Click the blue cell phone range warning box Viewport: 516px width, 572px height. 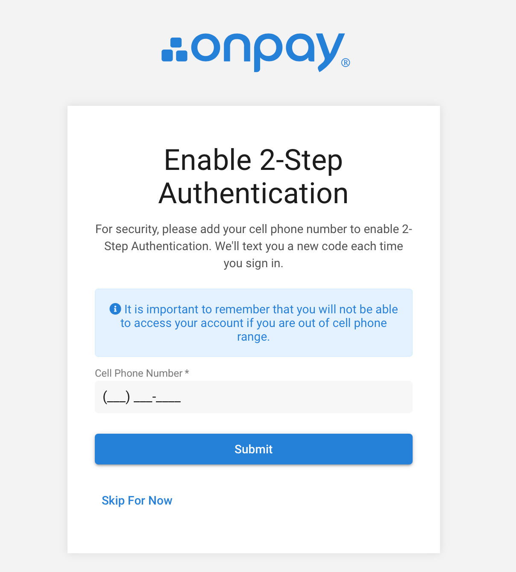[x=254, y=323]
